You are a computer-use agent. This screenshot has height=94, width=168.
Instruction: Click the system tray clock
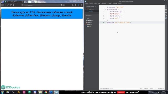pos(163,92)
